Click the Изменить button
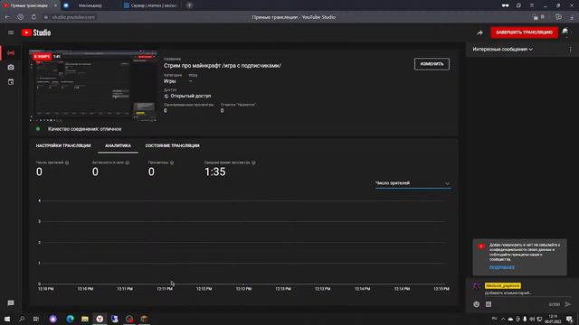The height and width of the screenshot is (325, 579). [x=432, y=64]
